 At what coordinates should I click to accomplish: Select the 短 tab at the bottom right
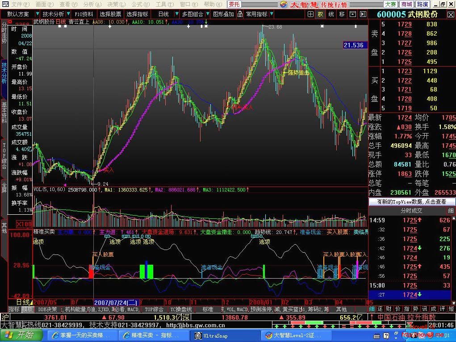[451, 309]
